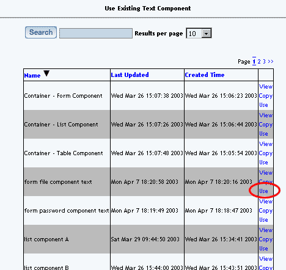Sort by Created Time column header
This screenshot has width=286, height=270.
pyautogui.click(x=205, y=75)
